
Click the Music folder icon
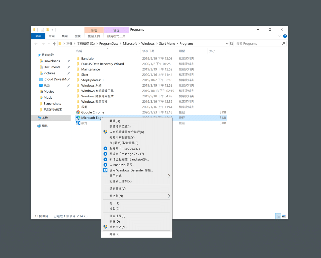click(41, 98)
